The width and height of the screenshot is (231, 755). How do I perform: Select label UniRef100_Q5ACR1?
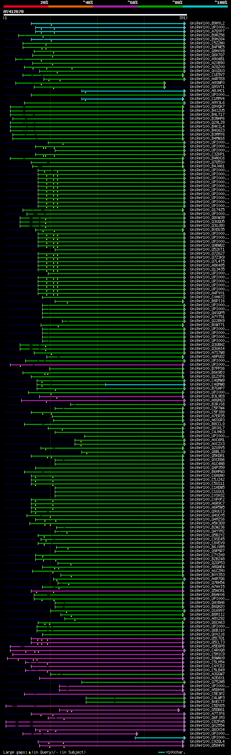click(x=207, y=591)
